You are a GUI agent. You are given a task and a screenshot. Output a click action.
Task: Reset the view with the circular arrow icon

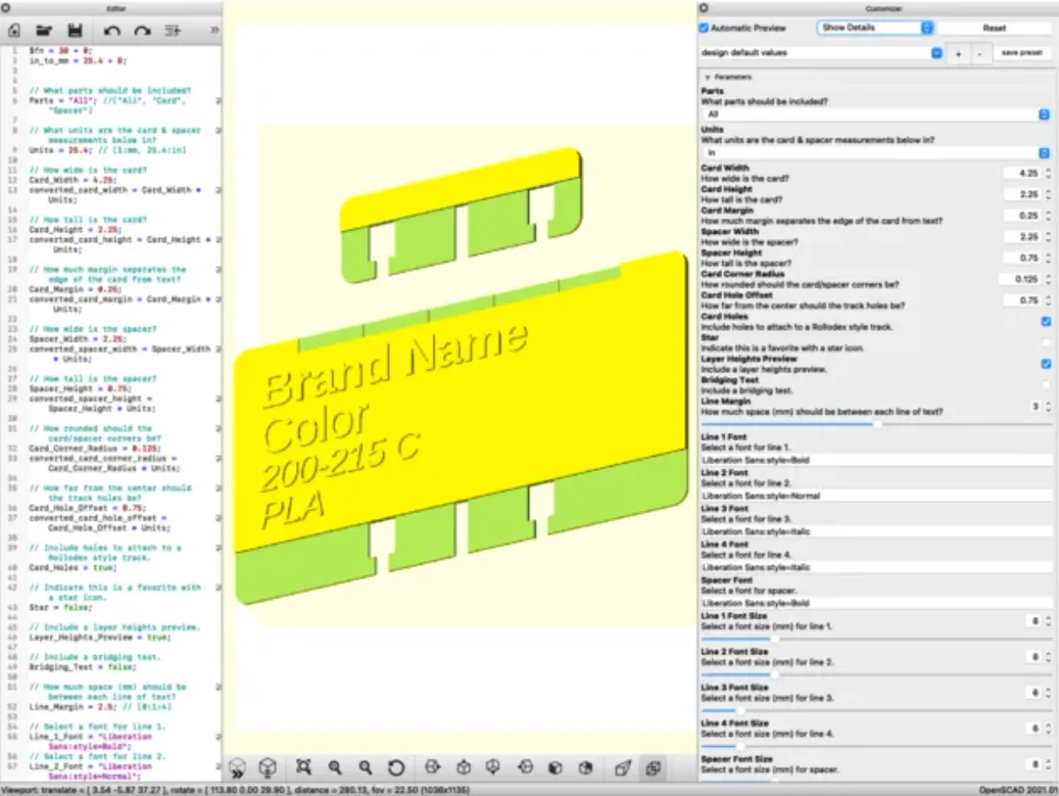tap(396, 768)
